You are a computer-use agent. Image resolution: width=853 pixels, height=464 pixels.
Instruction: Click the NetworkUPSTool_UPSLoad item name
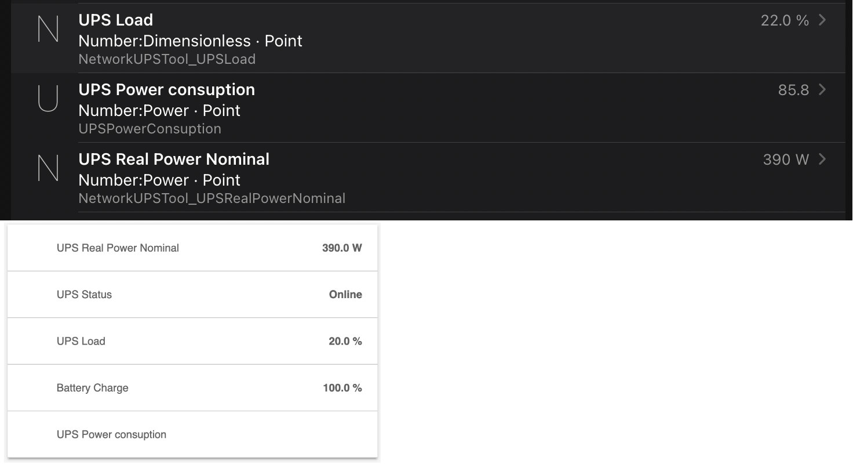[x=167, y=59]
